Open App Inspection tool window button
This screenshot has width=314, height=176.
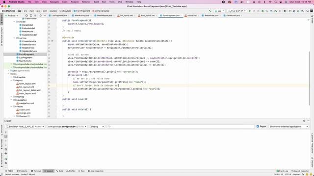pos(96,171)
